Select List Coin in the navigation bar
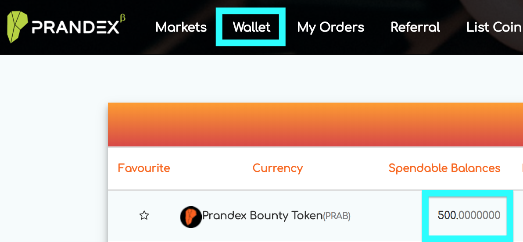Screen dimensions: 523x242 pos(494,28)
